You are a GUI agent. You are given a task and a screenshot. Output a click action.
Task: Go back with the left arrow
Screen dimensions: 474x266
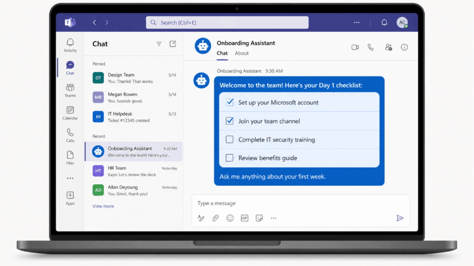pos(94,22)
